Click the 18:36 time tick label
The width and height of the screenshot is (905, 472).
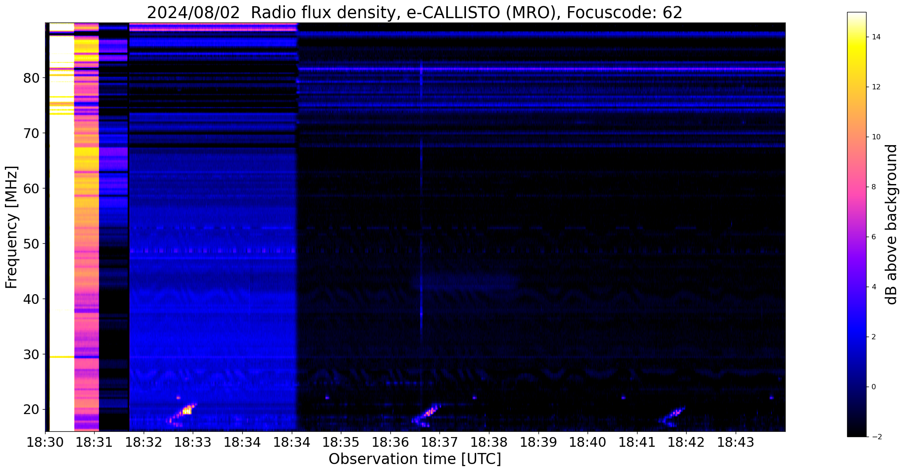click(390, 443)
